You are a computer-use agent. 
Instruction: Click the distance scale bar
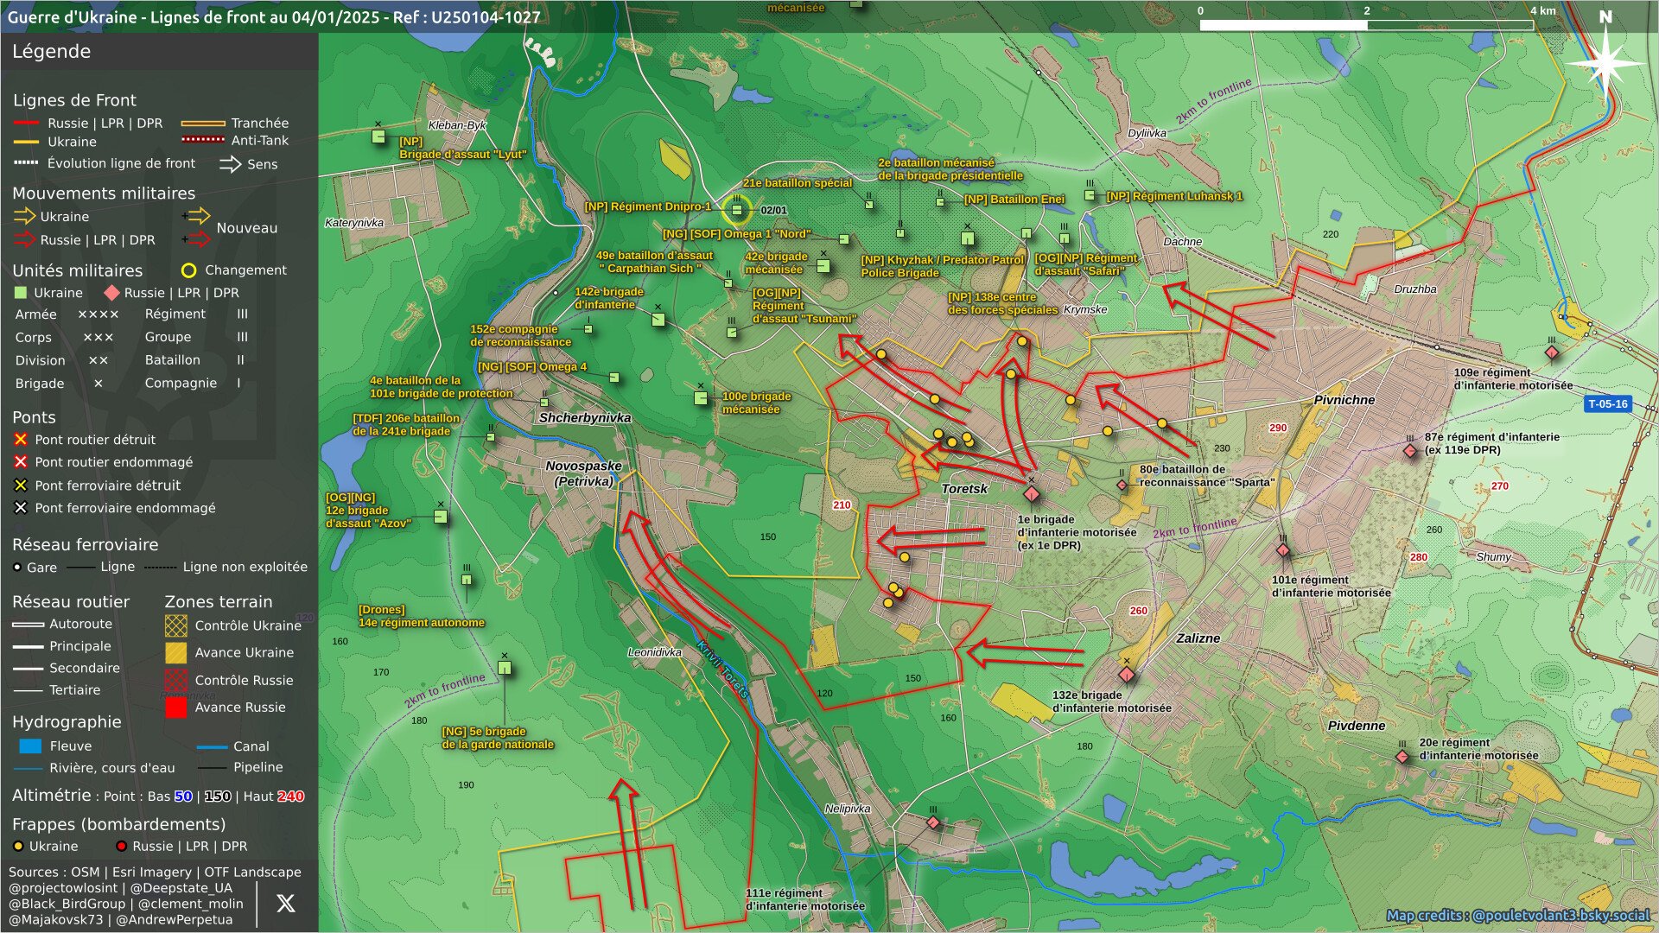(x=1366, y=24)
